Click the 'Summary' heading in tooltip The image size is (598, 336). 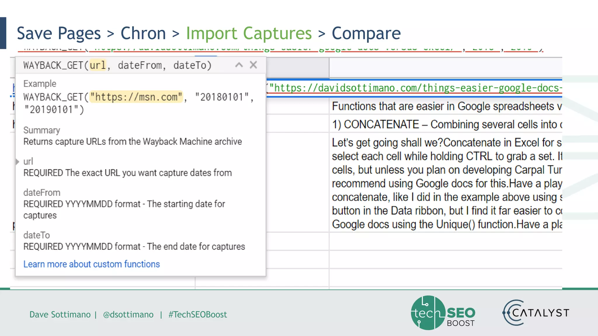pyautogui.click(x=42, y=130)
